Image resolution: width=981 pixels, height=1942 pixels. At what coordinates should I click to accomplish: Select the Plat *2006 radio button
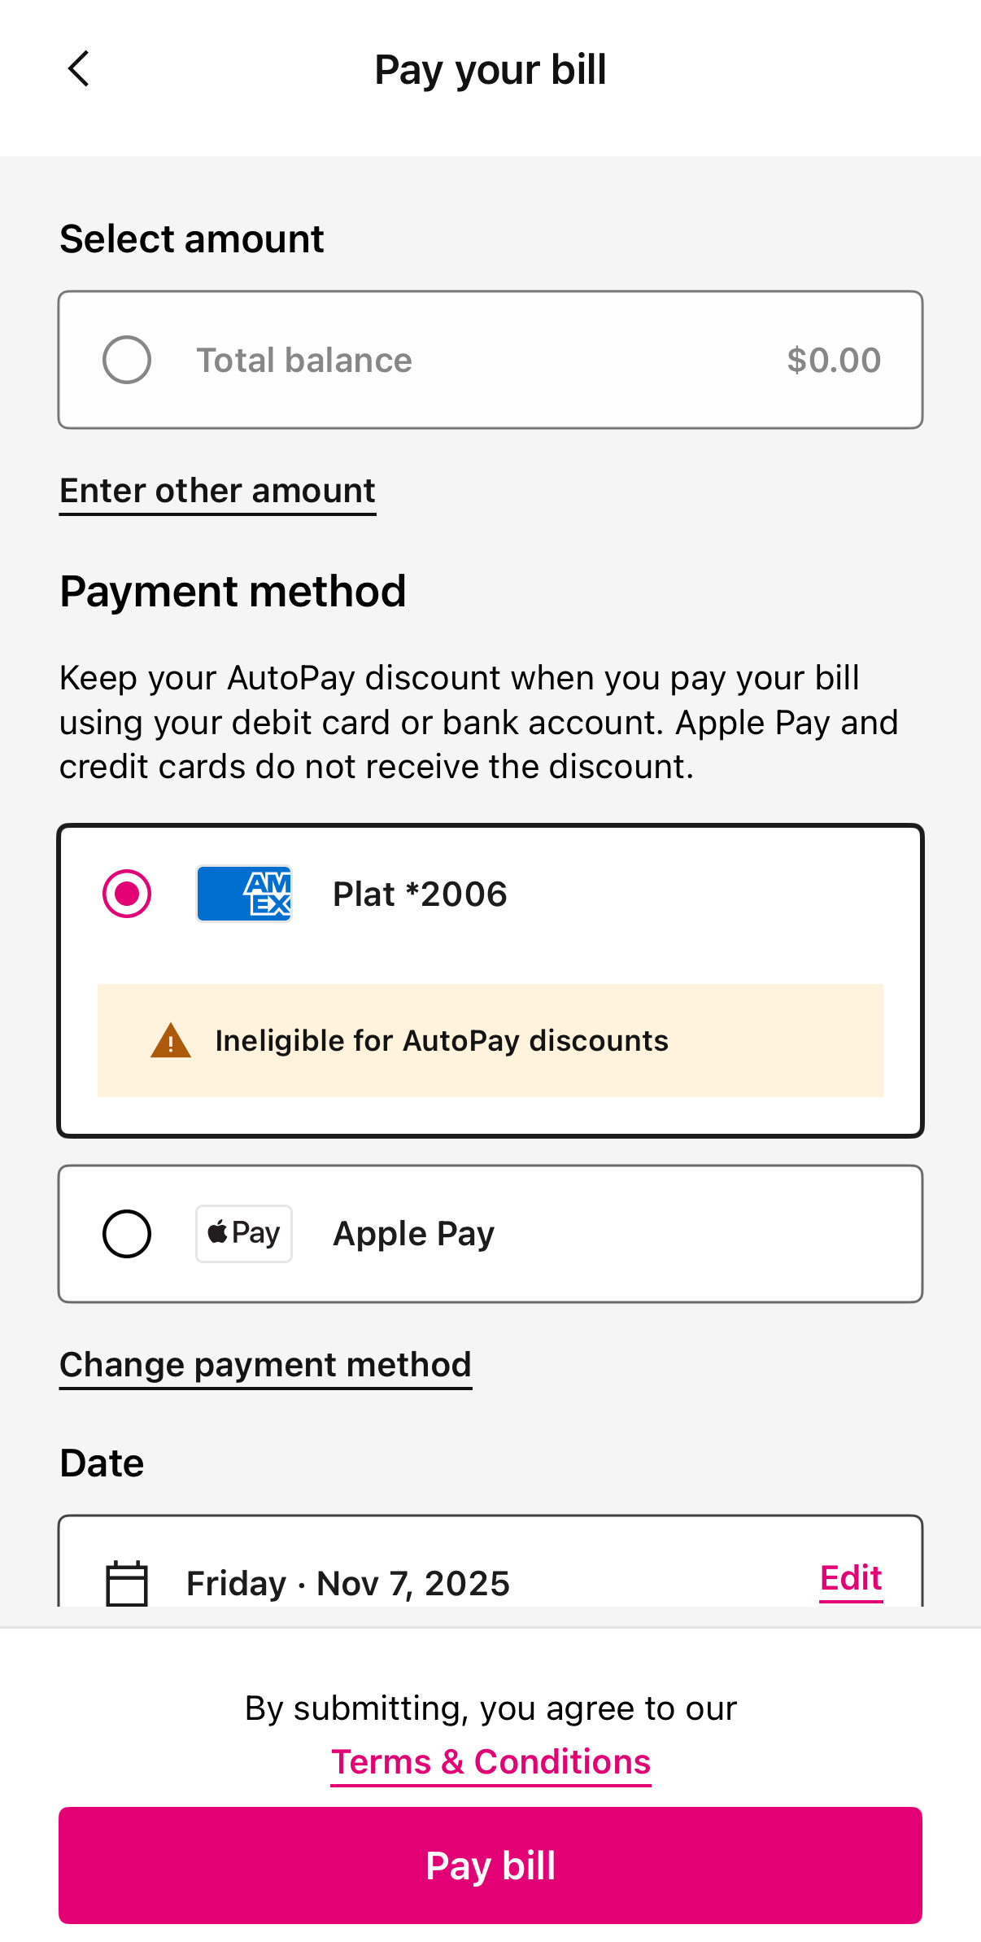[127, 894]
